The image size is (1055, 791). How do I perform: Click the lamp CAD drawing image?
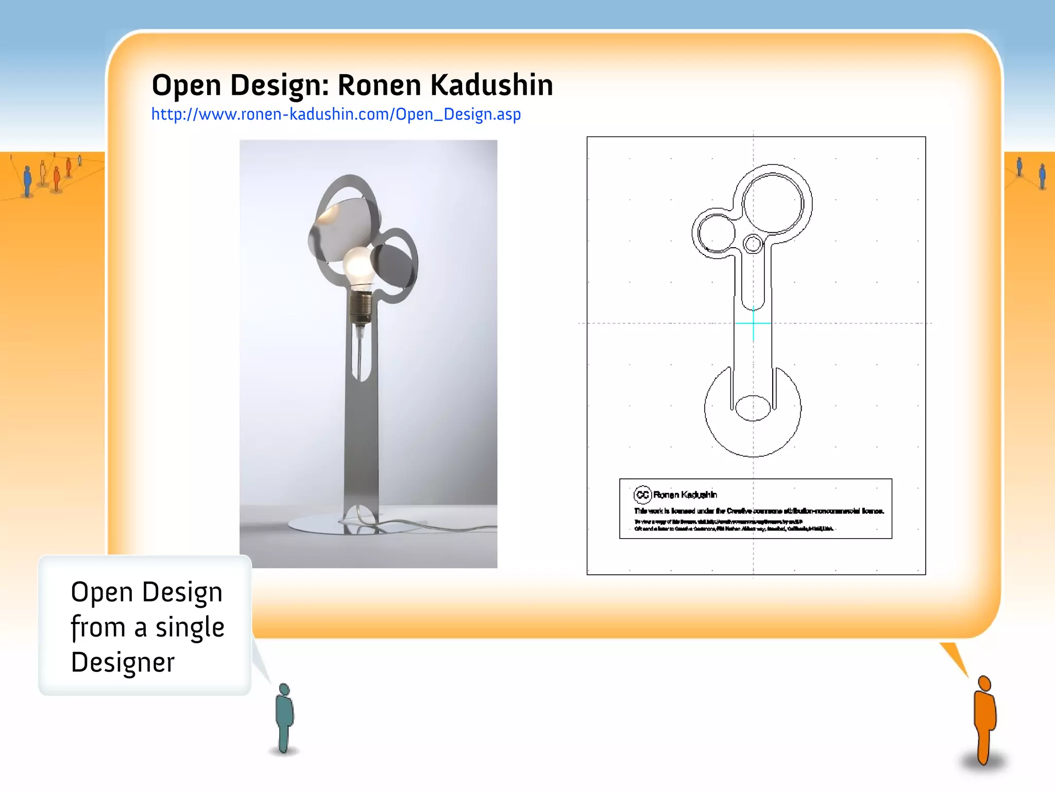pyautogui.click(x=756, y=355)
